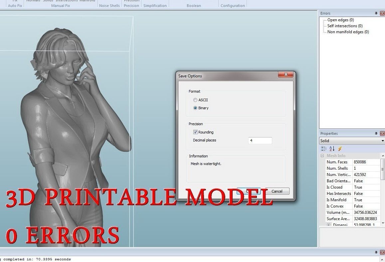The width and height of the screenshot is (385, 262).
Task: Select the Num. Shells property row
Action: coord(353,168)
